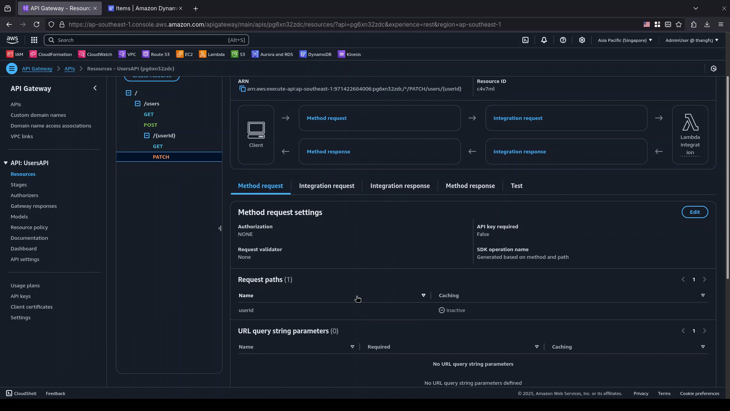Open the Lambda favorite shortcut
Screen dimensions: 730x411
pos(212,54)
